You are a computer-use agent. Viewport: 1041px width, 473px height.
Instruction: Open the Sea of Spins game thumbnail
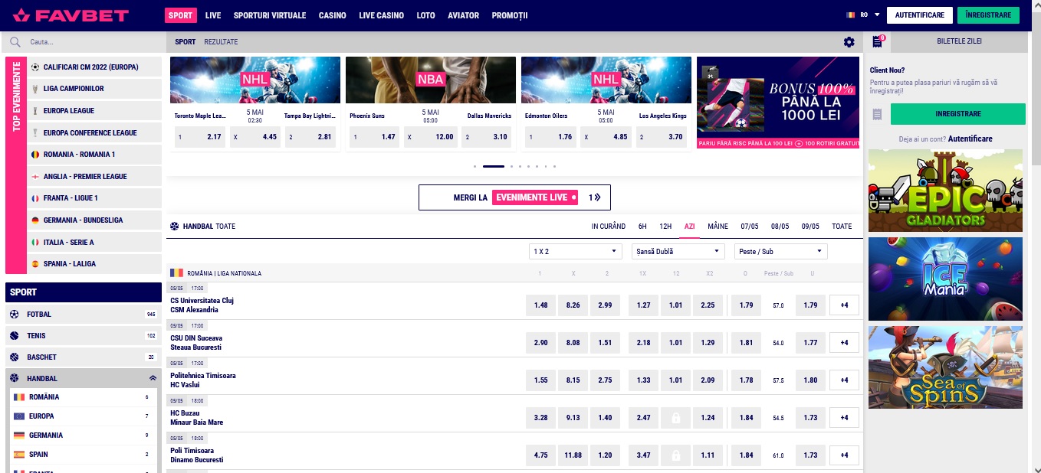945,367
